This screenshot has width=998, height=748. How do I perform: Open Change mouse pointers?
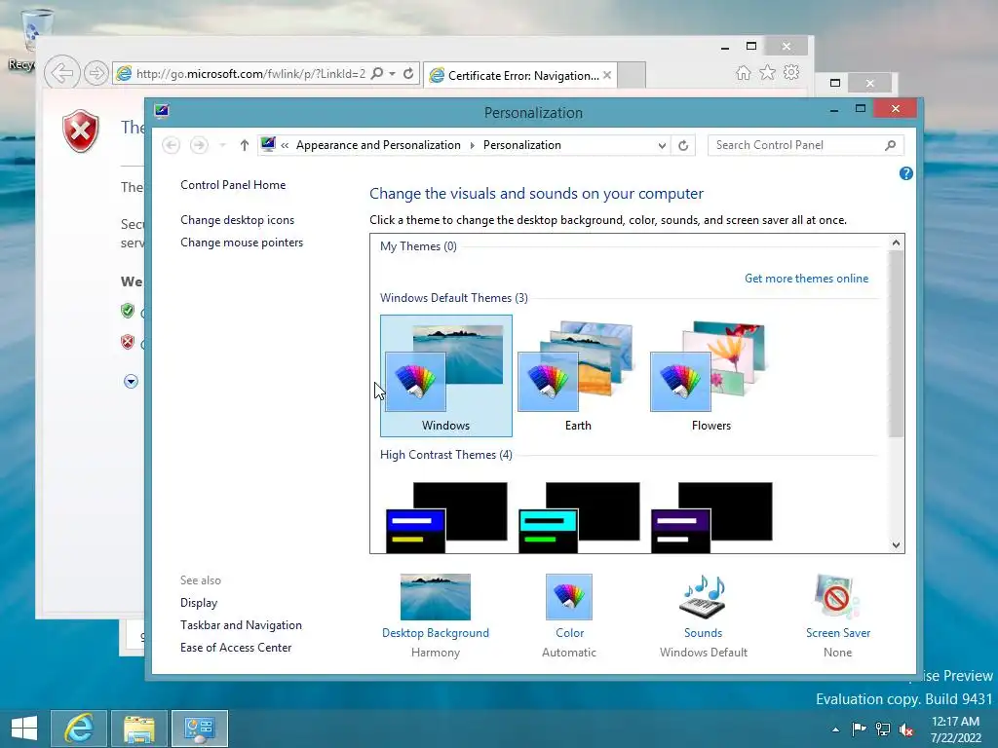point(242,243)
